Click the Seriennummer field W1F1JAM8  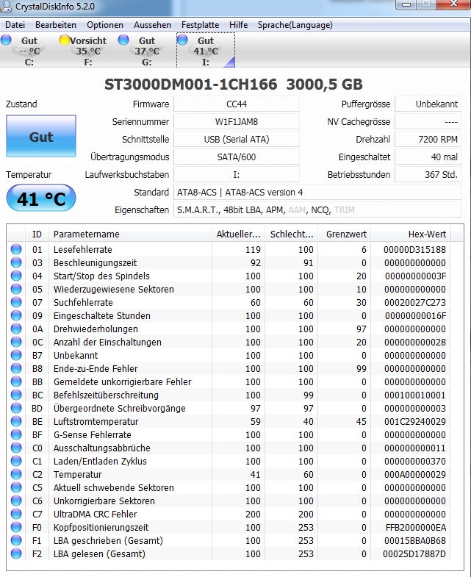(237, 122)
